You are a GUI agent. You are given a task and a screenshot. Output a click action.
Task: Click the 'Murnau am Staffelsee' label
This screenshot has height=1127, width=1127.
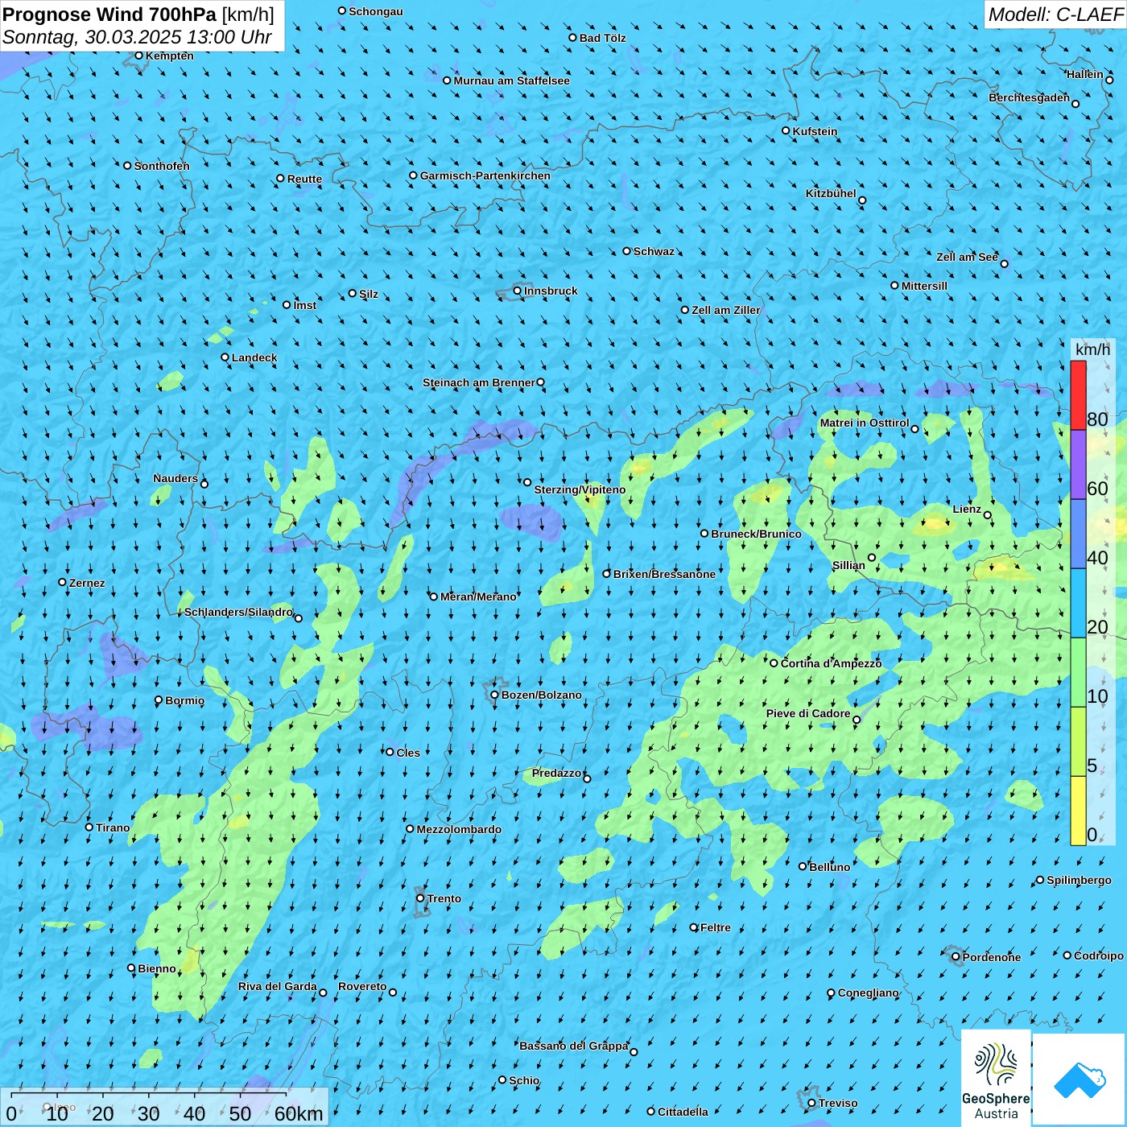tap(511, 80)
